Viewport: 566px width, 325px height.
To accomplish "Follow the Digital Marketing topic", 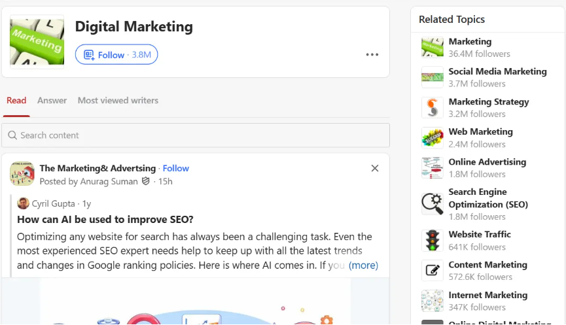I will [116, 55].
